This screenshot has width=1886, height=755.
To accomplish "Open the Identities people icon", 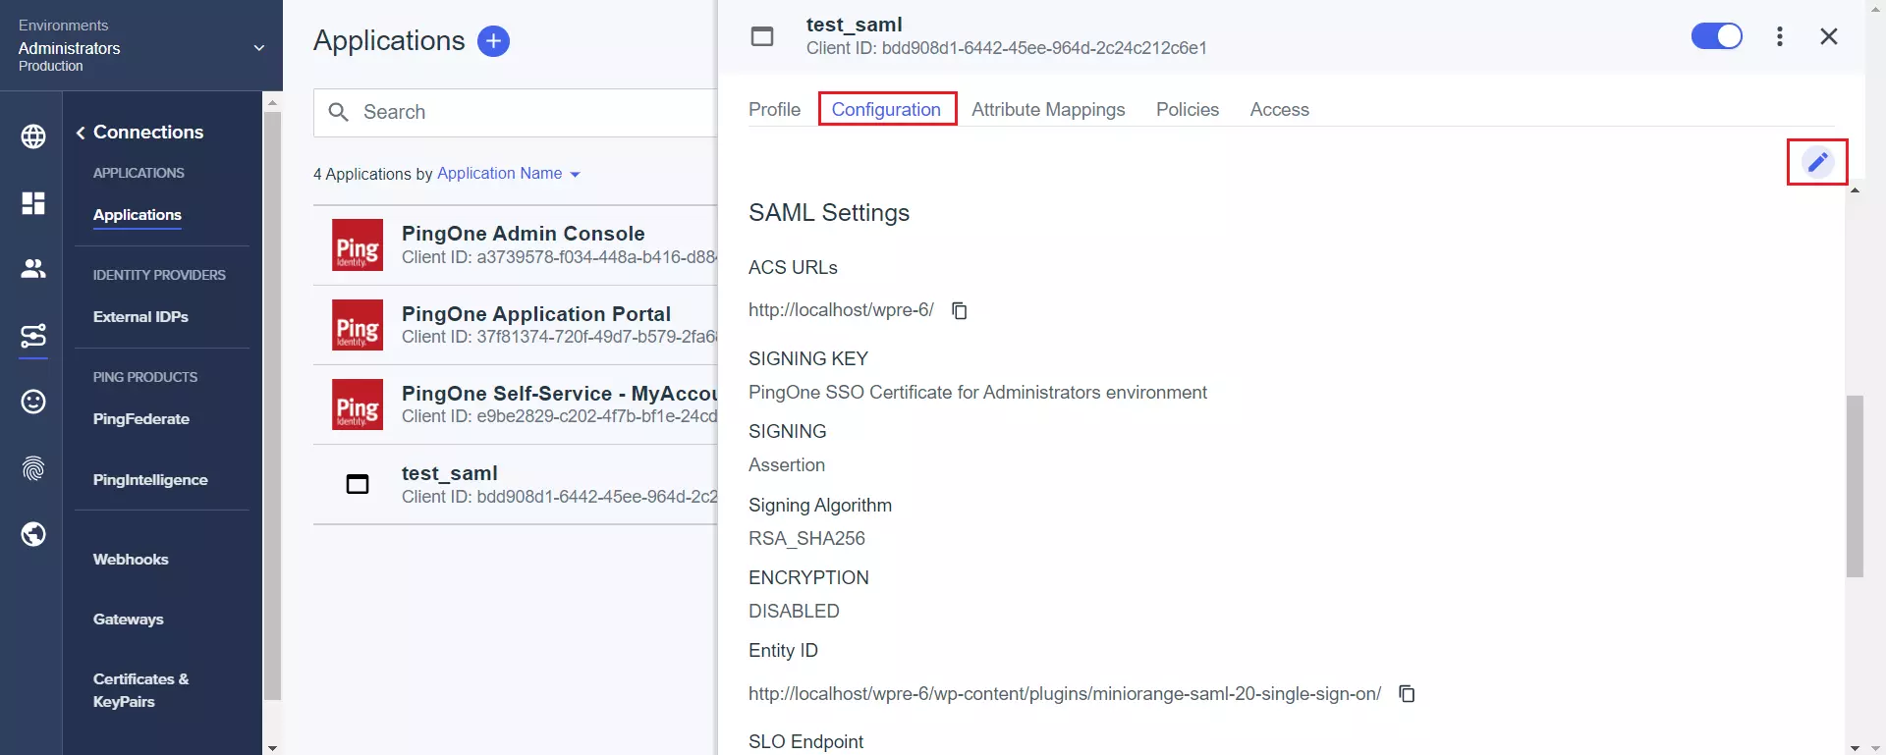I will pos(33,268).
